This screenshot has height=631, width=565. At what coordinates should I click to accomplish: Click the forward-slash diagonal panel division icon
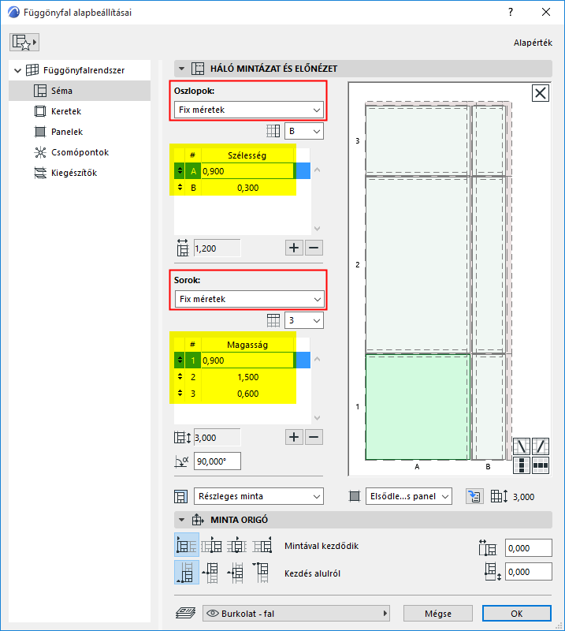541,446
